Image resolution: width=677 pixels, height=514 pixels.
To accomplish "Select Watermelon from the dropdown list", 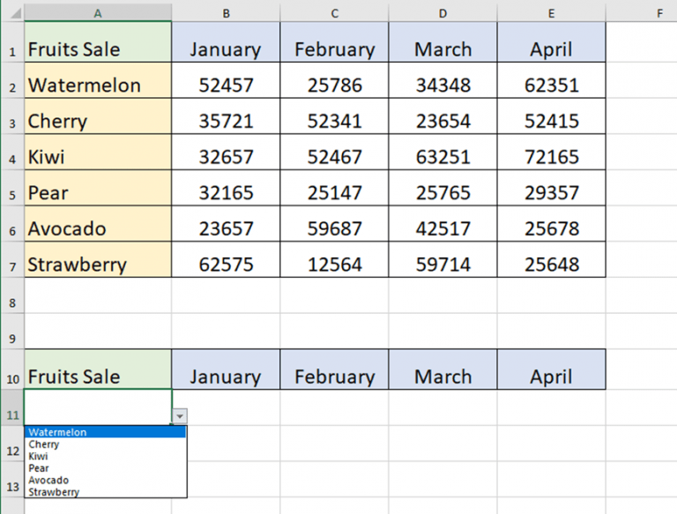I will tap(106, 432).
